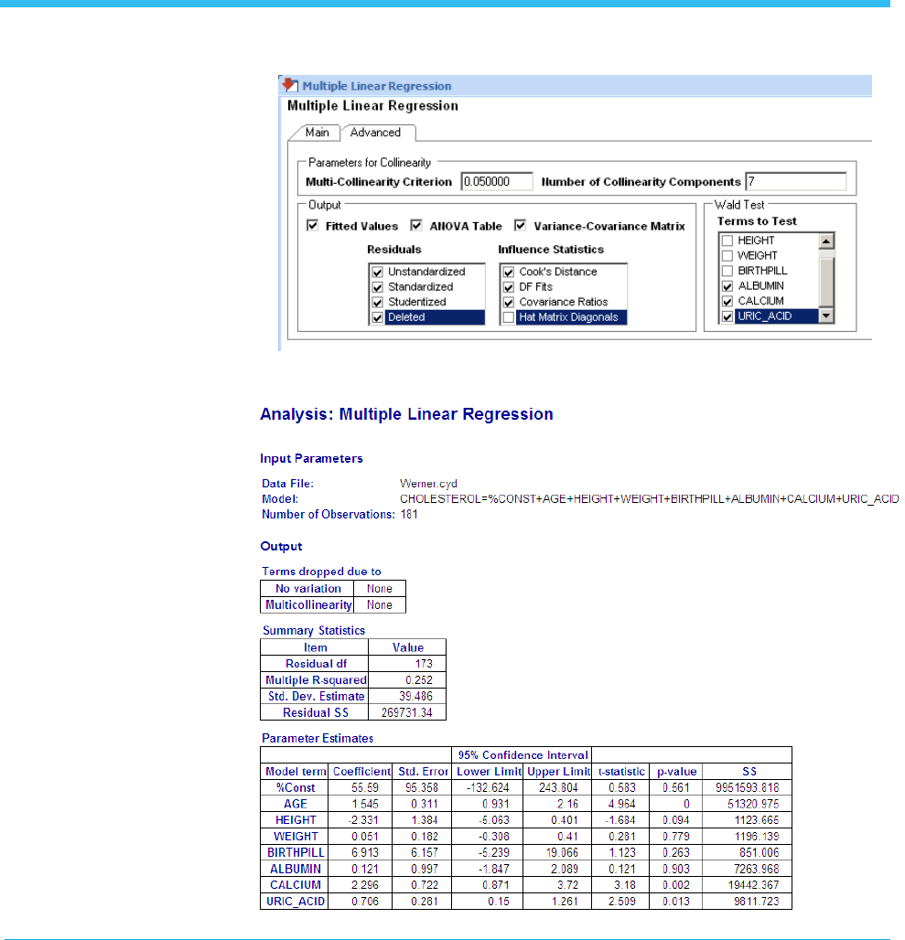
Task: Click the HEIGHT t-statistic -1.684
Action: pos(621,820)
